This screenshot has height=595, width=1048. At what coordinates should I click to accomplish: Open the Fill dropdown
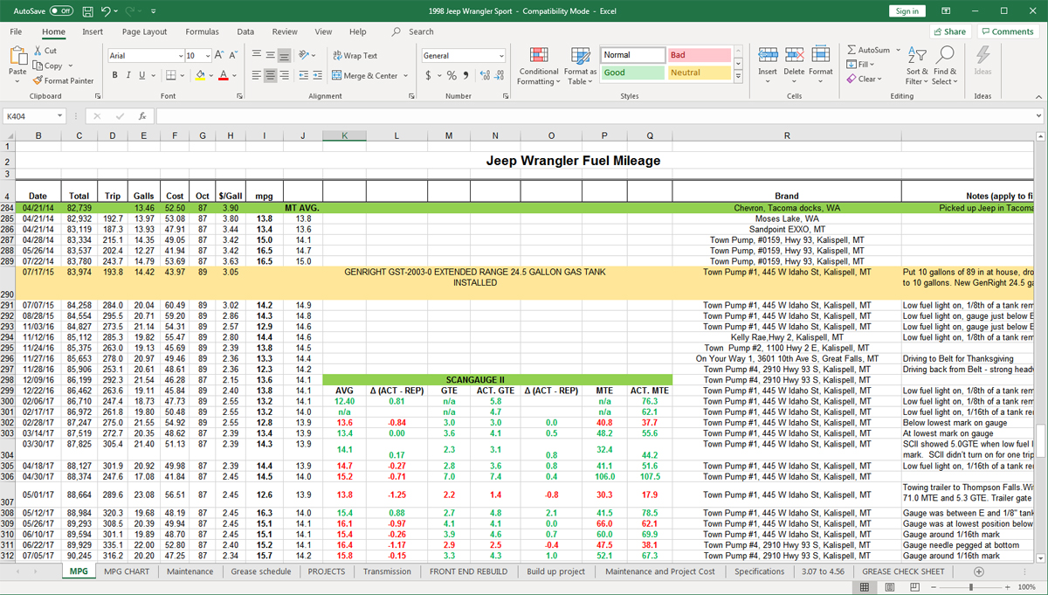[860, 64]
